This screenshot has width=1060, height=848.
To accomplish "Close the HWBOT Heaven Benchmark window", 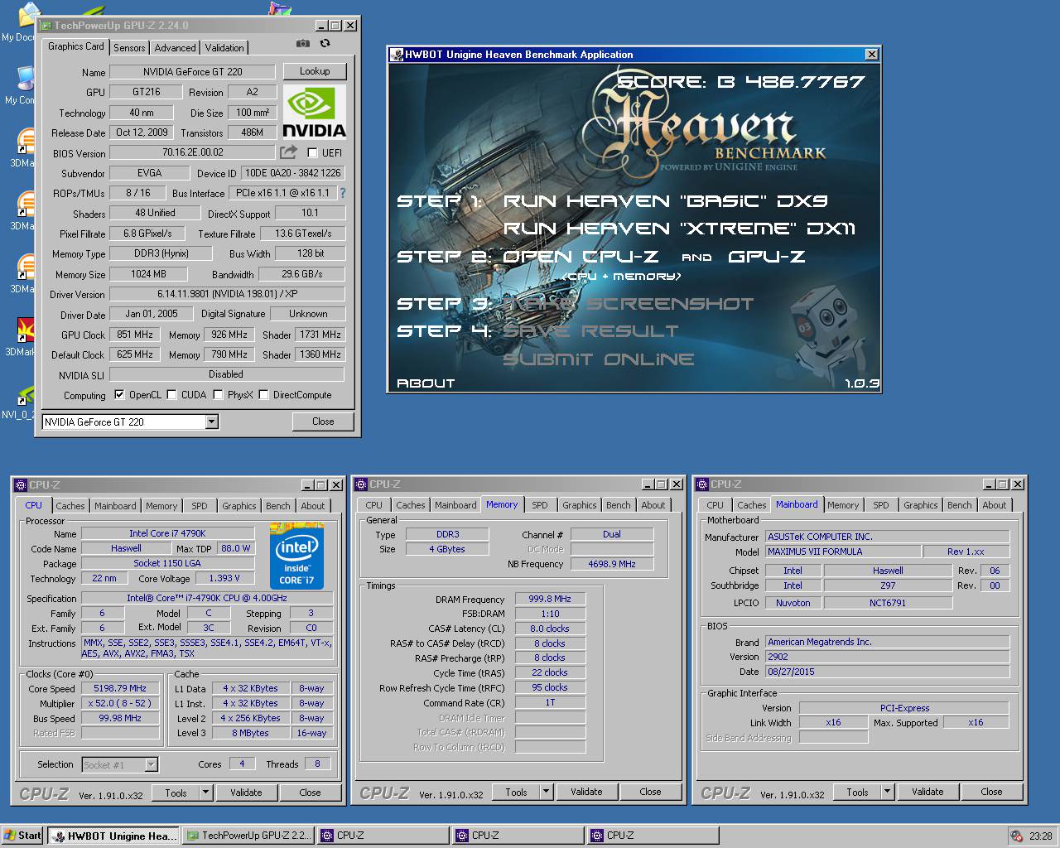I will click(871, 55).
